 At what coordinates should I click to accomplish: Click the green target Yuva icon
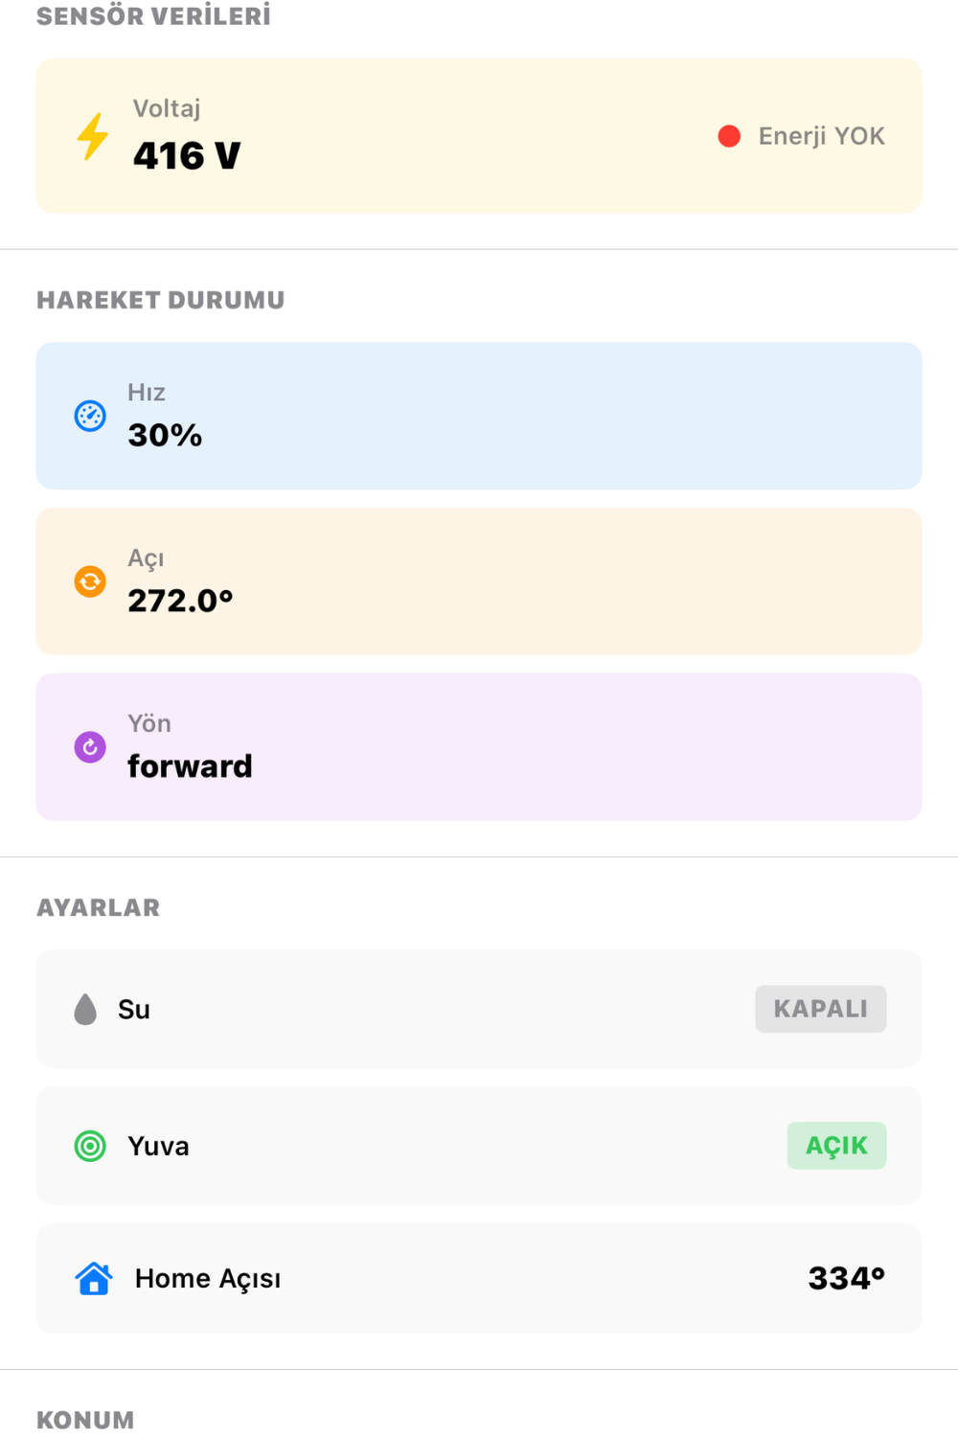(x=90, y=1146)
